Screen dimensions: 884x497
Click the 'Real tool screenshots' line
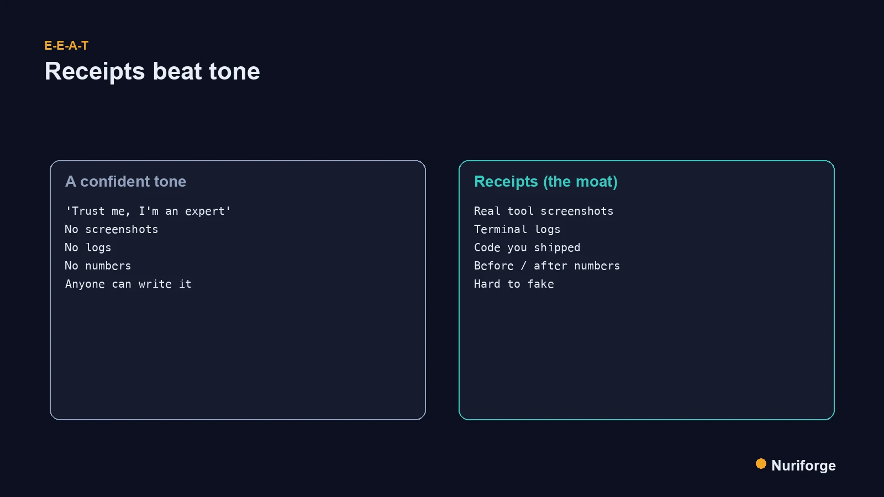pos(544,211)
